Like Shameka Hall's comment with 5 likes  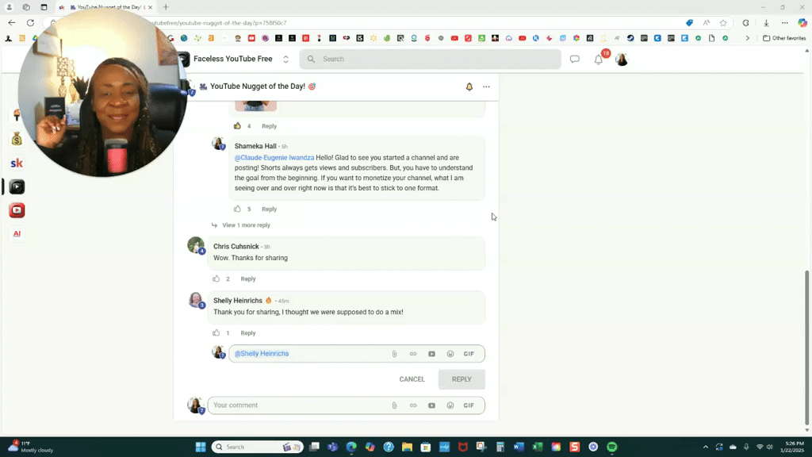237,209
